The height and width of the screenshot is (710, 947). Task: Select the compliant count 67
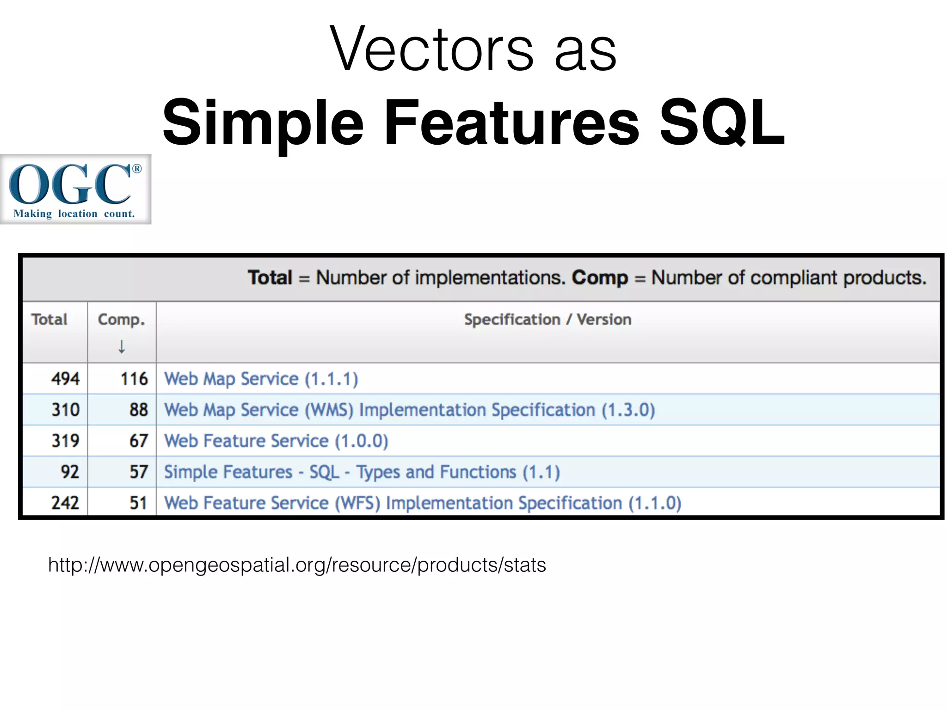(139, 441)
